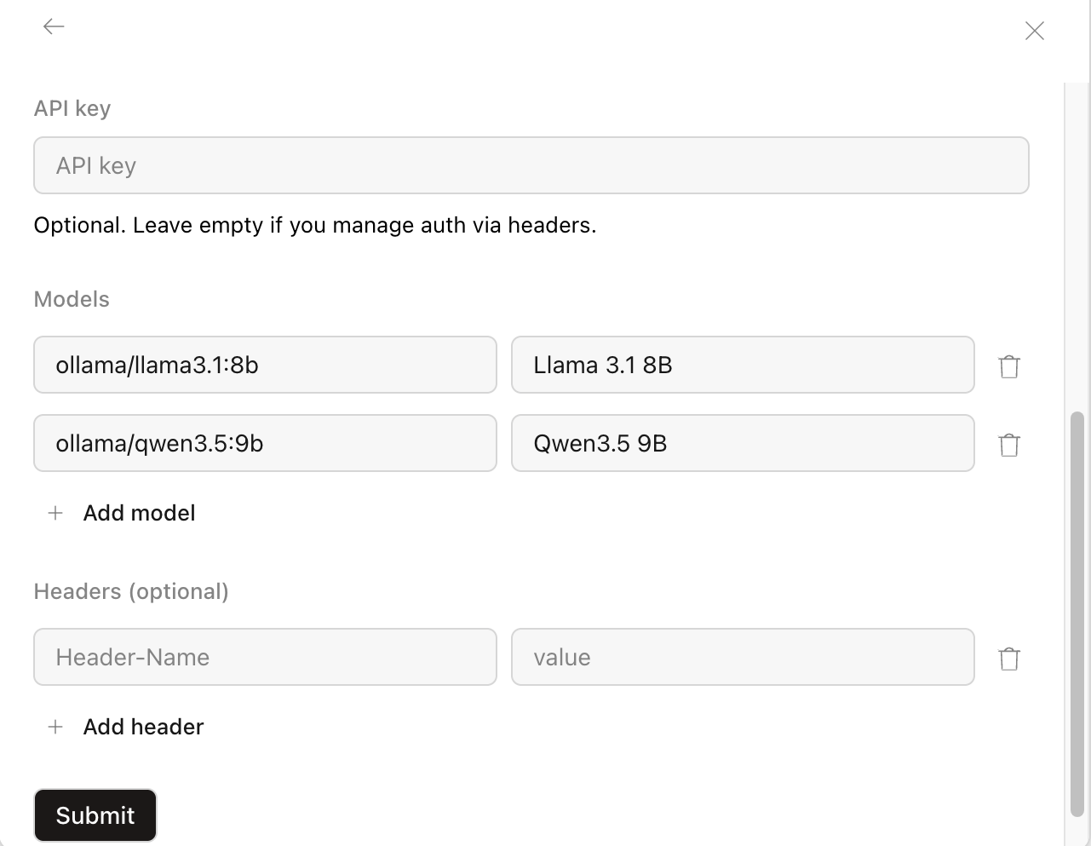Click the Models section heading

pyautogui.click(x=72, y=299)
